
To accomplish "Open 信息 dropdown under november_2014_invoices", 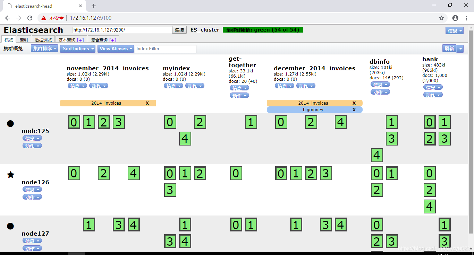I will click(77, 86).
